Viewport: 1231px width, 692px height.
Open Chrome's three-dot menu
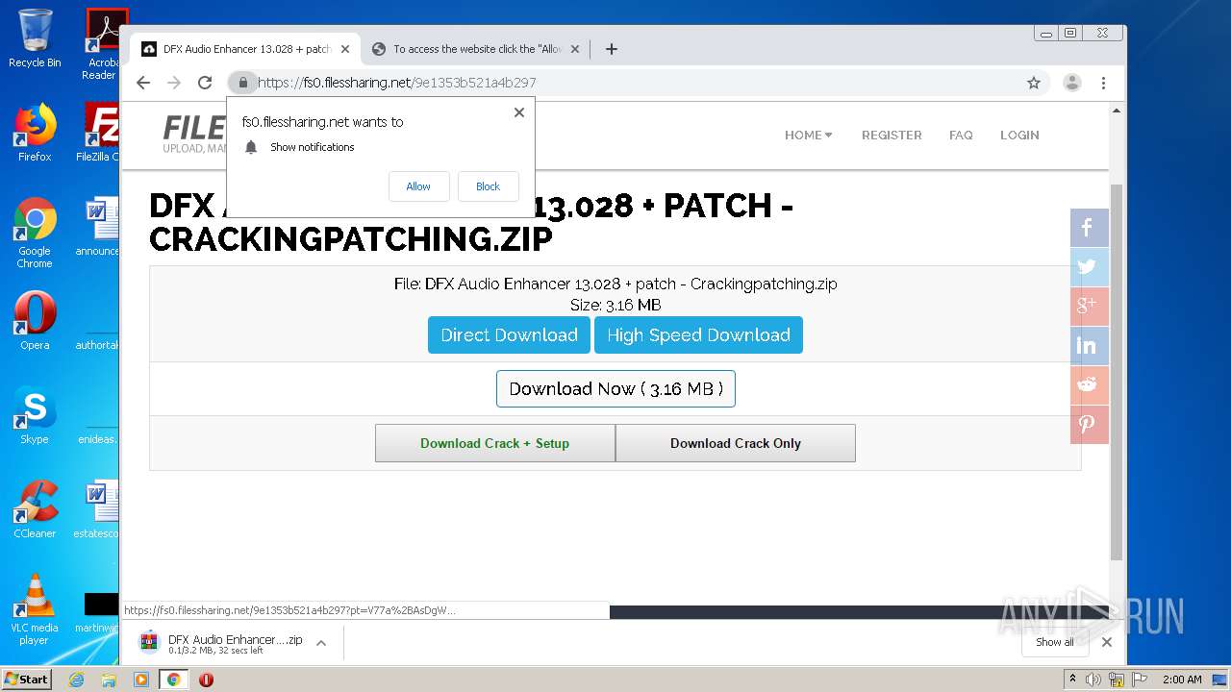click(1104, 83)
